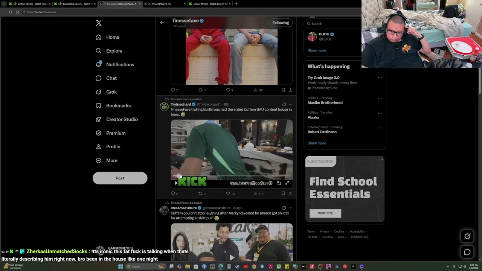Repost the top post with 3 reposts
Viewport: 482px width, 271px height.
pos(201,90)
